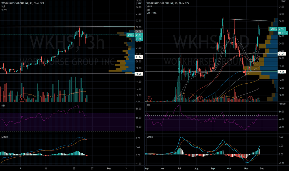
Task: Click the earnings E marker near Aug on daily chart
Action: [x=200, y=99]
